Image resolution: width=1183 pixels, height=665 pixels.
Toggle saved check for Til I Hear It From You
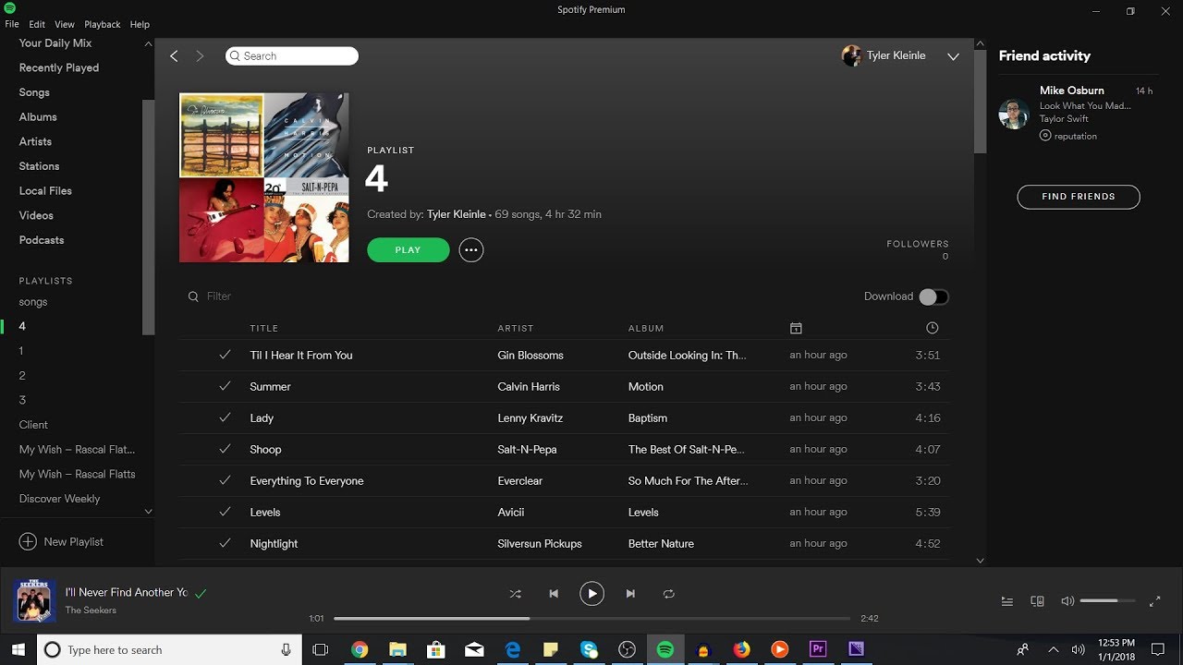click(x=225, y=355)
